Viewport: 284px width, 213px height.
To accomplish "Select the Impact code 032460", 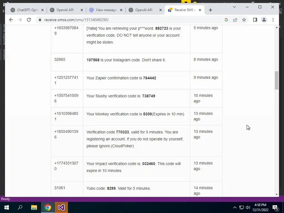I will 149,164.
